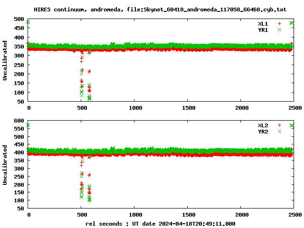Click the 1500 tick on upper plot x-axis

coord(189,108)
